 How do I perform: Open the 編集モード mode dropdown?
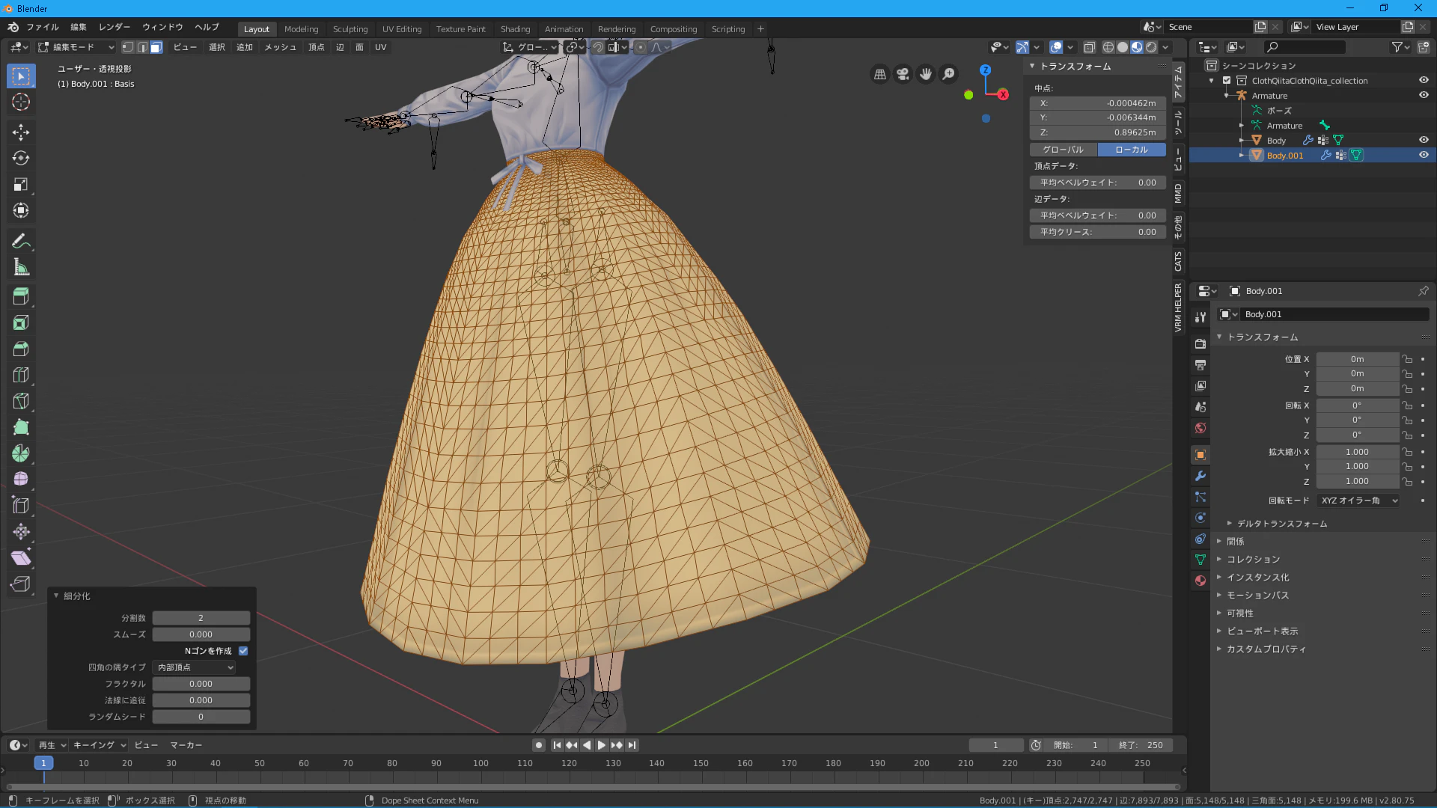[x=76, y=47]
